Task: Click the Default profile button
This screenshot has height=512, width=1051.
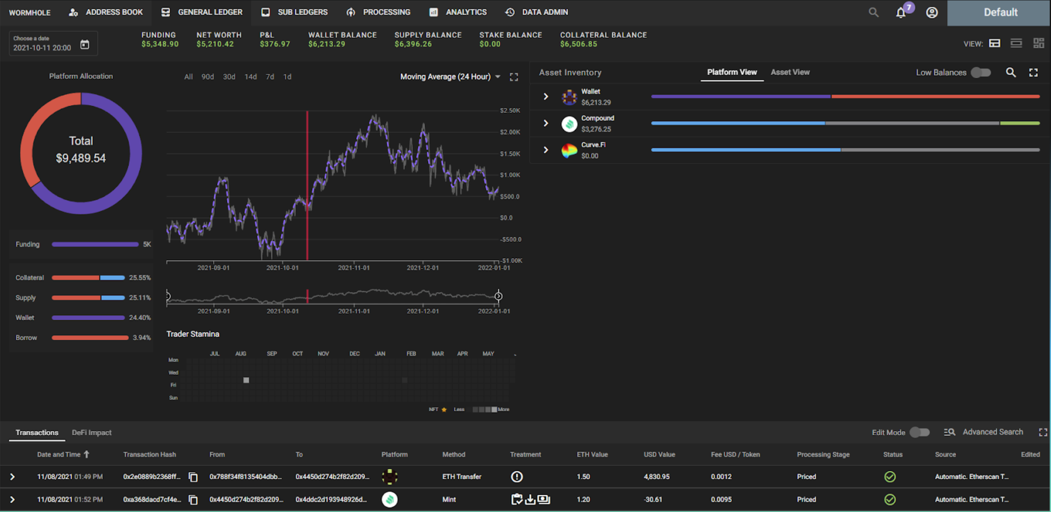Action: click(x=999, y=13)
